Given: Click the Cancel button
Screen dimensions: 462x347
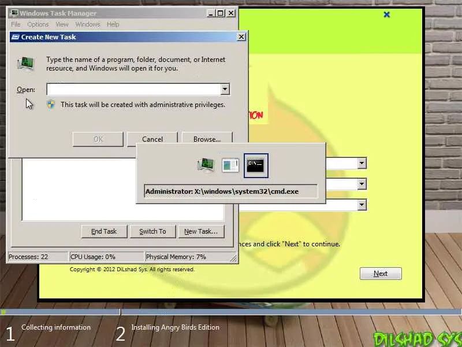Looking at the screenshot, I should 152,139.
